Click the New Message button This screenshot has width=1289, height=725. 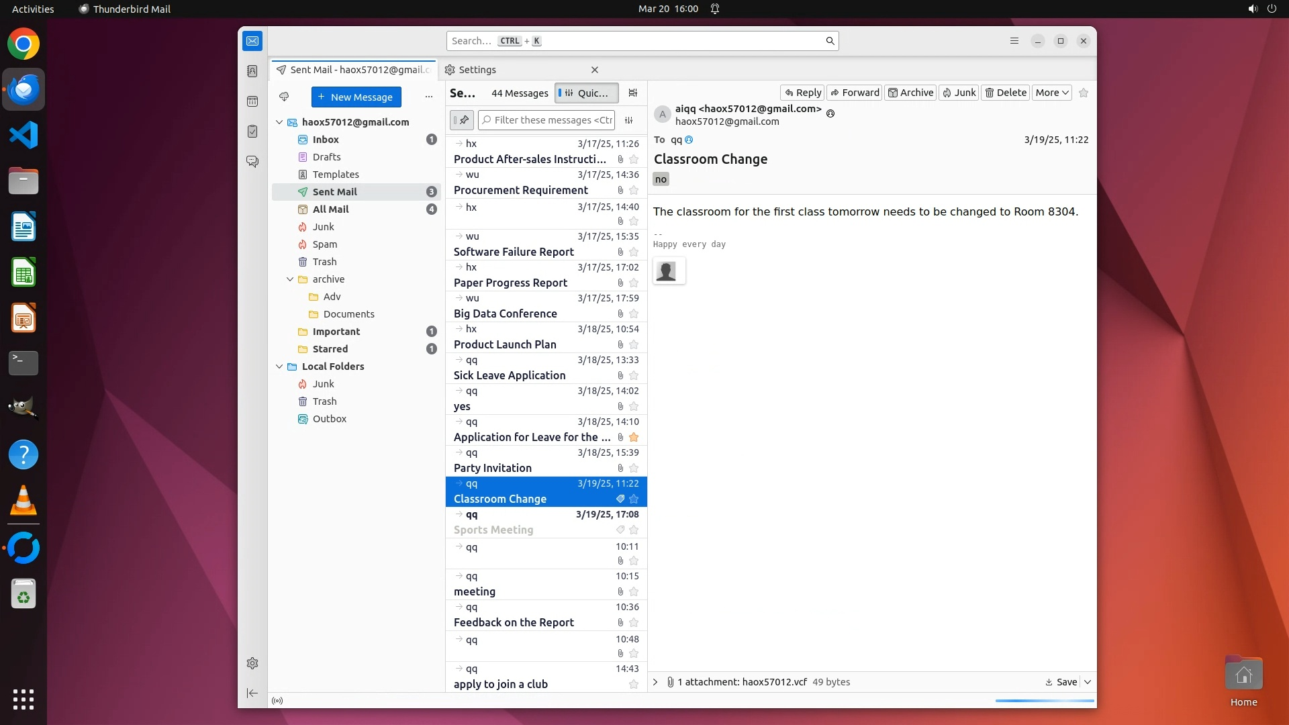356,97
